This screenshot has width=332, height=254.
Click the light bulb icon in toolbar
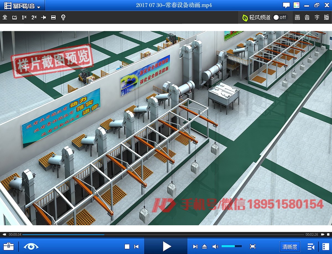(x=63, y=17)
